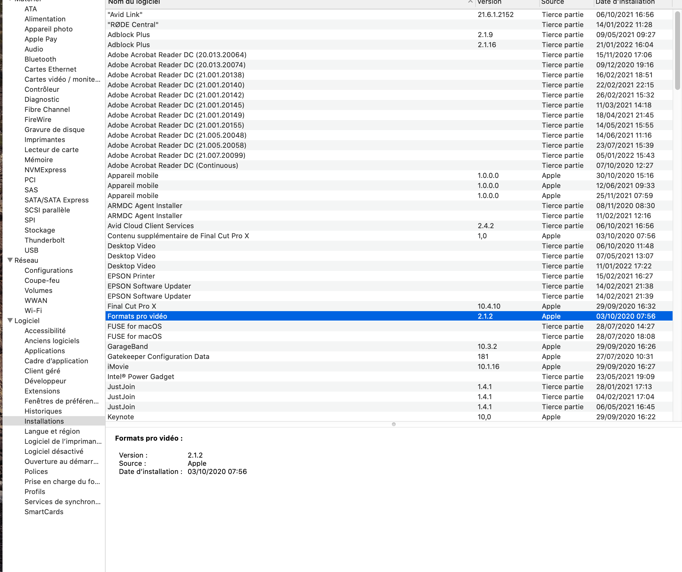Screen dimensions: 682x572
Task: Select Cartes Ethernet in the sidebar
Action: tap(50, 69)
